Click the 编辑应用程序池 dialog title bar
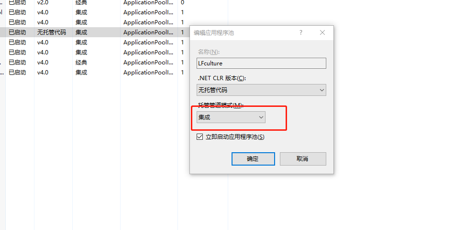 click(x=243, y=32)
